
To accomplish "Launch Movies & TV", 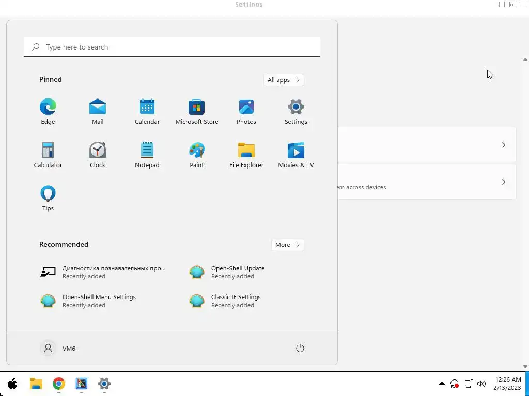I will (296, 155).
